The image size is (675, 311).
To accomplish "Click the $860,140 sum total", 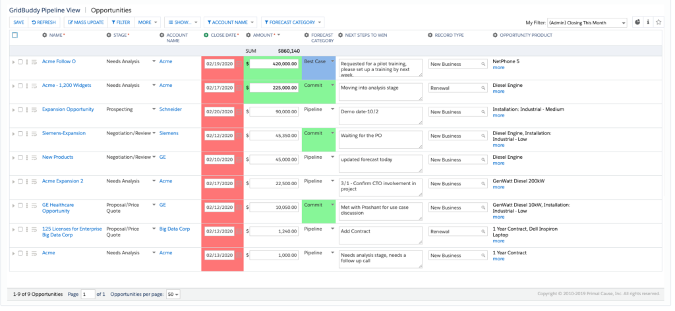I will [x=289, y=51].
